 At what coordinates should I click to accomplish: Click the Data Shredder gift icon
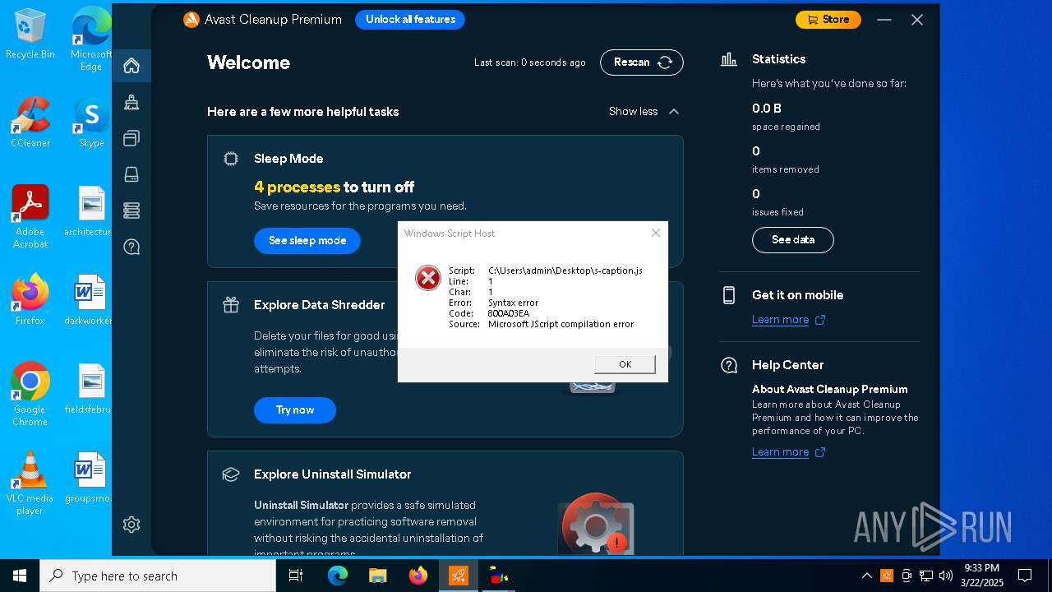231,305
